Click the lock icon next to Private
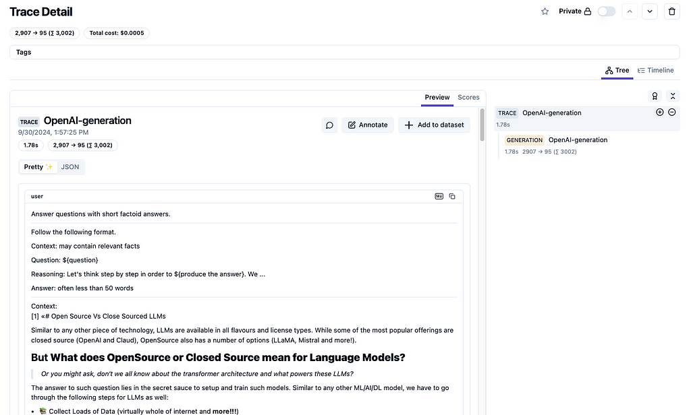The width and height of the screenshot is (691, 415). pos(588,11)
